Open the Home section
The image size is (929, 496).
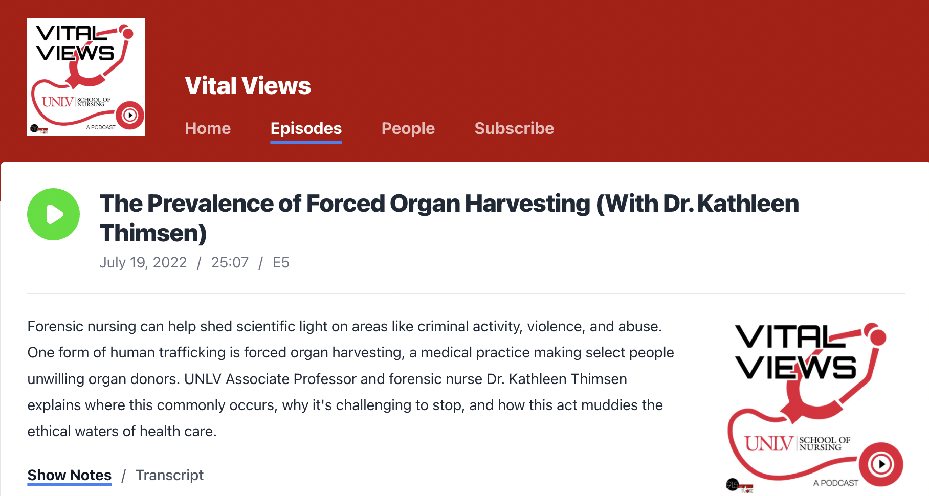coord(208,128)
